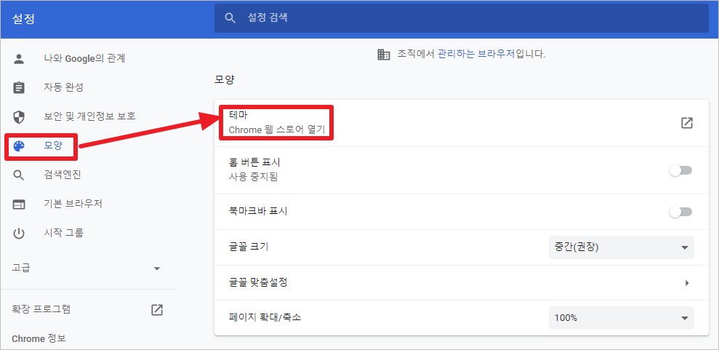The image size is (719, 350).
Task: Toggle the 홈 버튼 표시 switch
Action: point(680,171)
